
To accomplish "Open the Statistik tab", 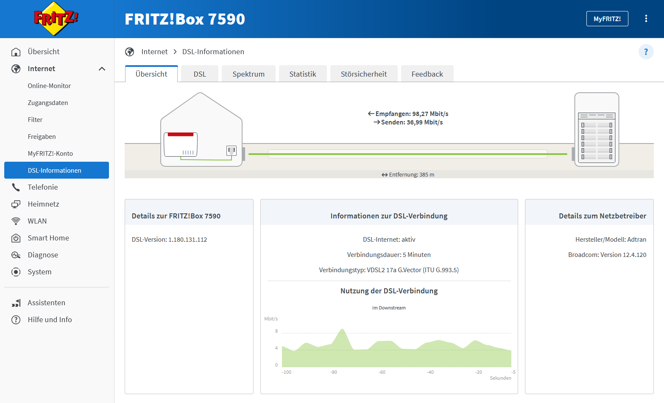I will pos(303,74).
